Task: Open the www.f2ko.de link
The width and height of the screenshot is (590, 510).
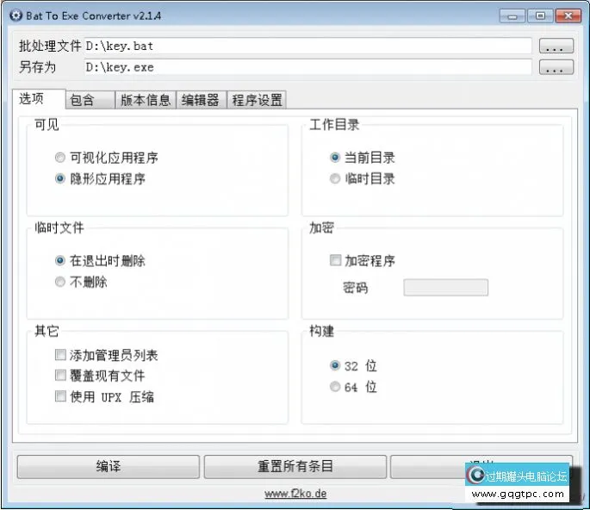Action: [x=295, y=494]
